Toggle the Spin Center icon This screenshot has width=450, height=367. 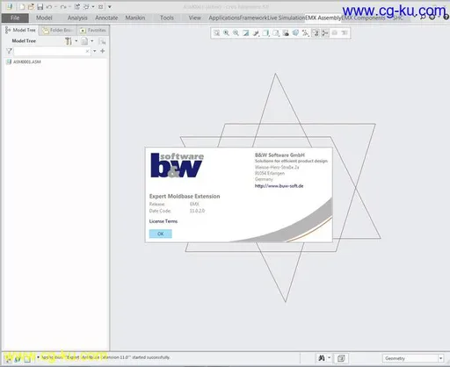(325, 32)
